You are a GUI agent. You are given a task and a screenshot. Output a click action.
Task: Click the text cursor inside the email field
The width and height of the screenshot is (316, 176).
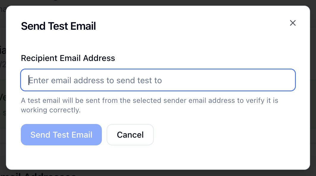29,80
